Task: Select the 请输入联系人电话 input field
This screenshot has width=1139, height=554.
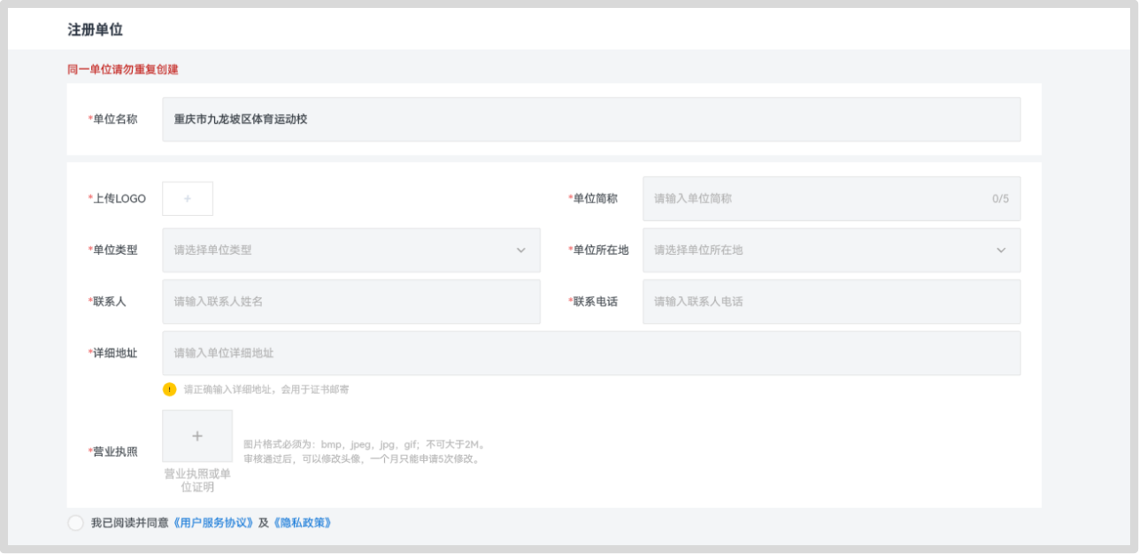Action: click(x=830, y=302)
